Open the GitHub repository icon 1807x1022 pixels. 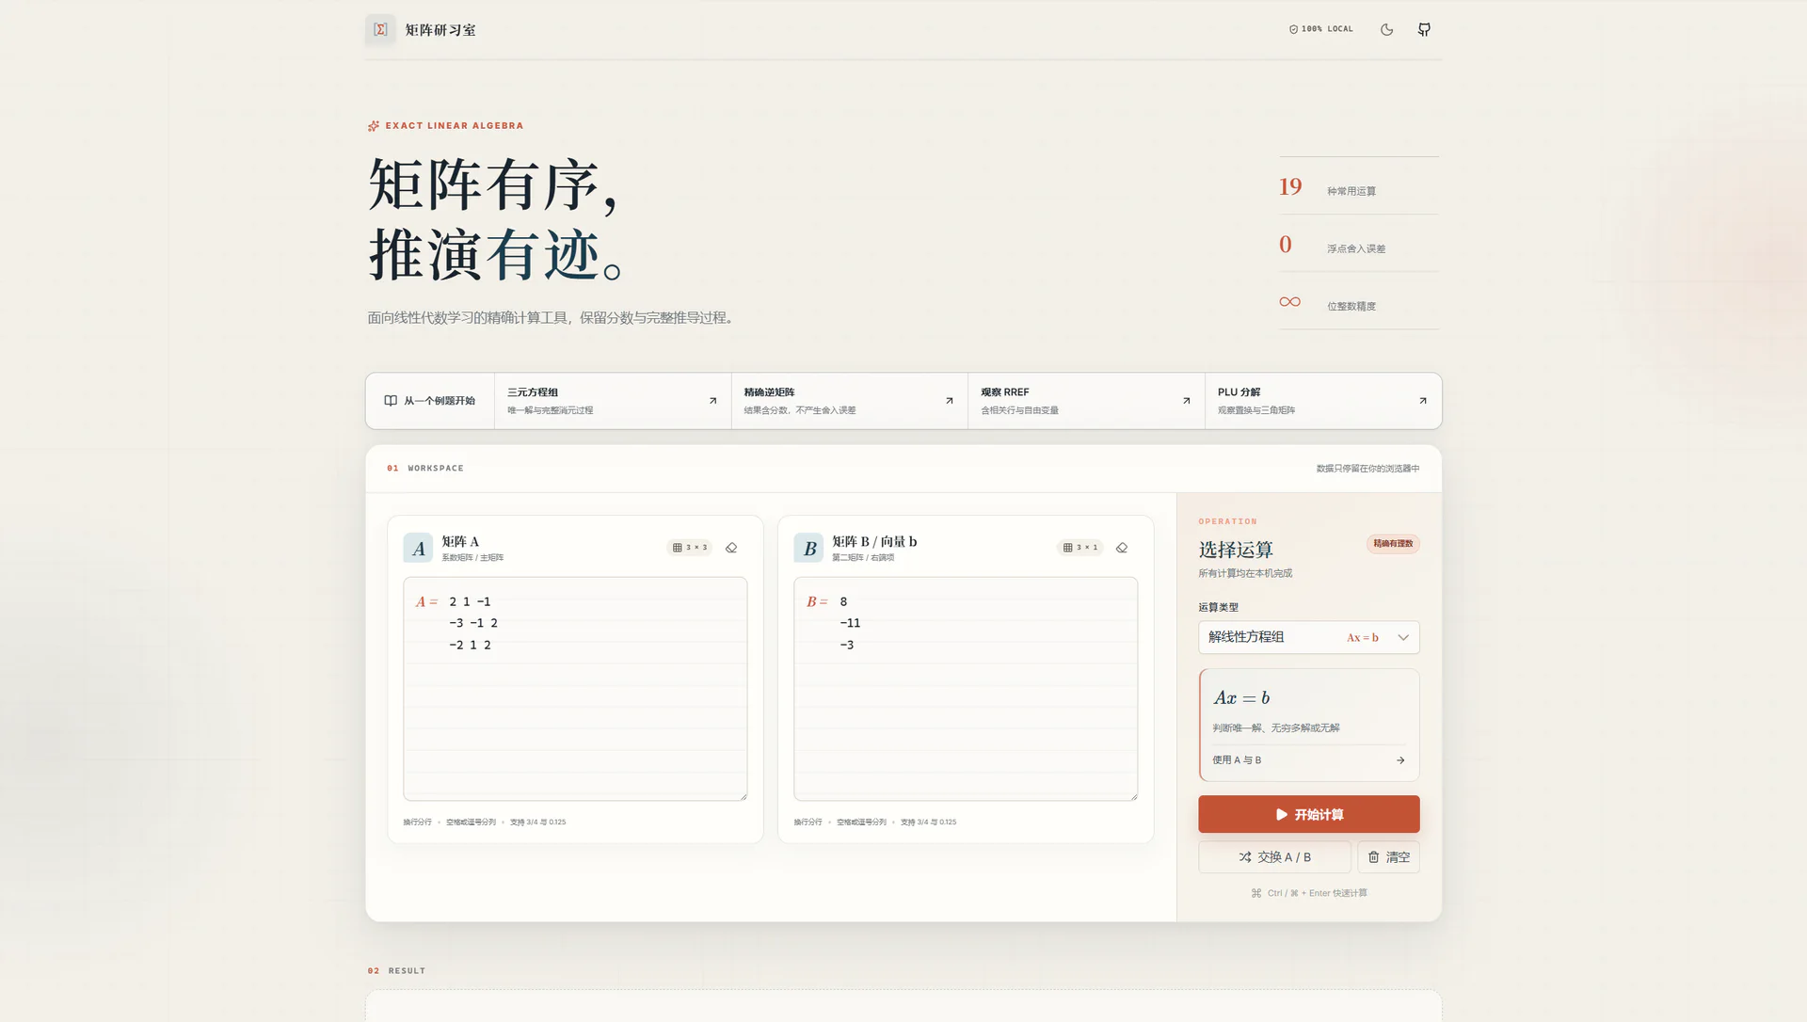coord(1424,29)
